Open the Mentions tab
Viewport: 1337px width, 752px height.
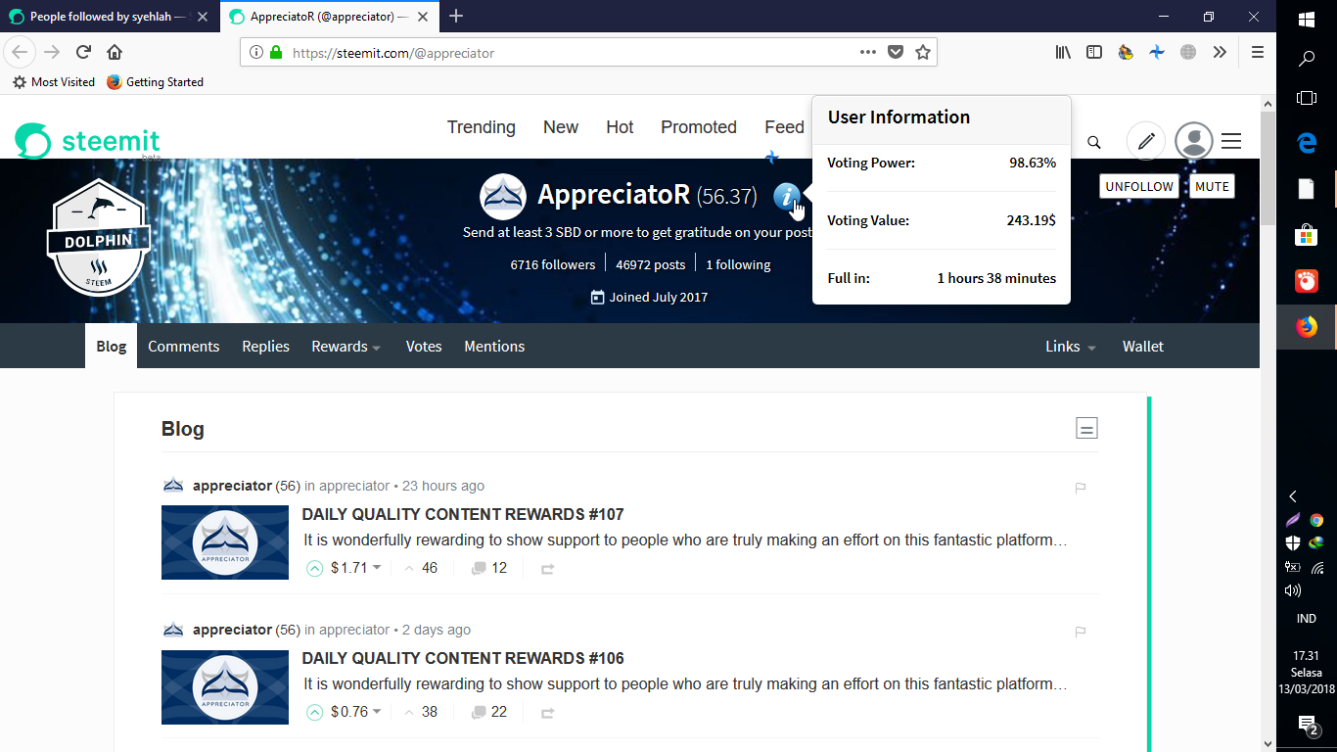point(494,347)
